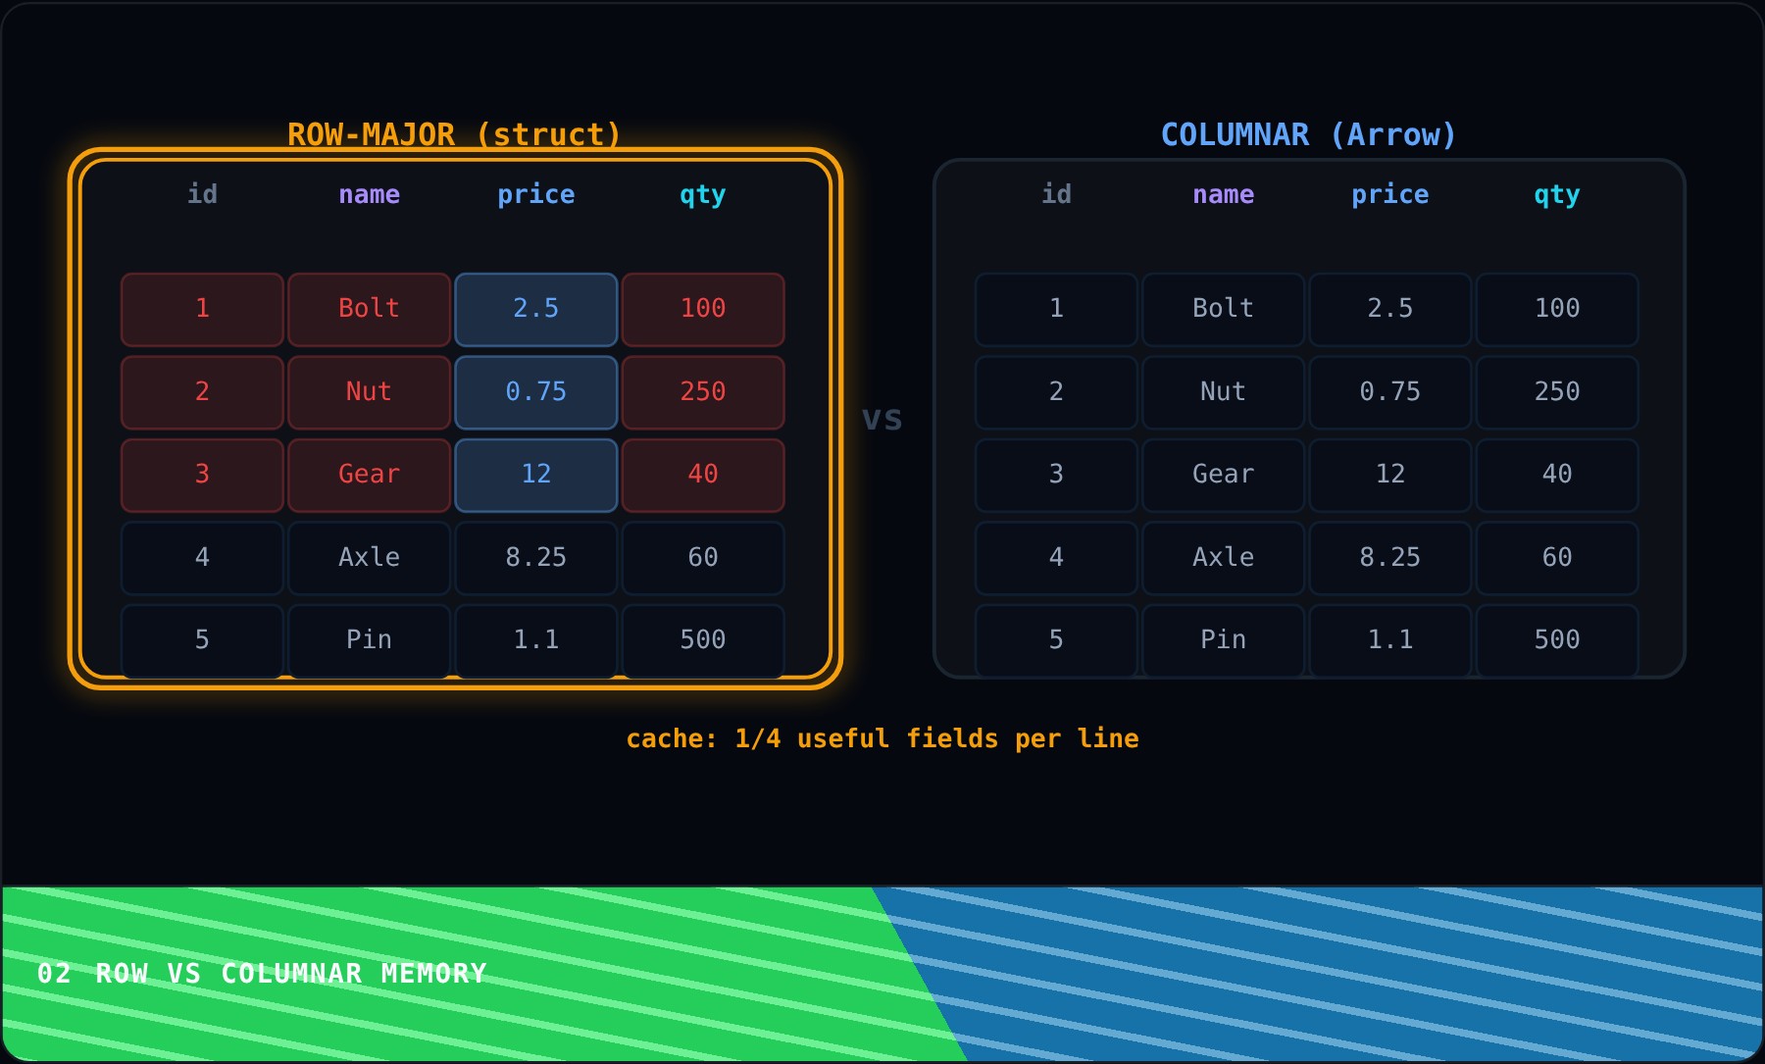Screen dimensions: 1765x1064
Task: Pick the Axle cell in the columnar table
Action: coord(1224,558)
